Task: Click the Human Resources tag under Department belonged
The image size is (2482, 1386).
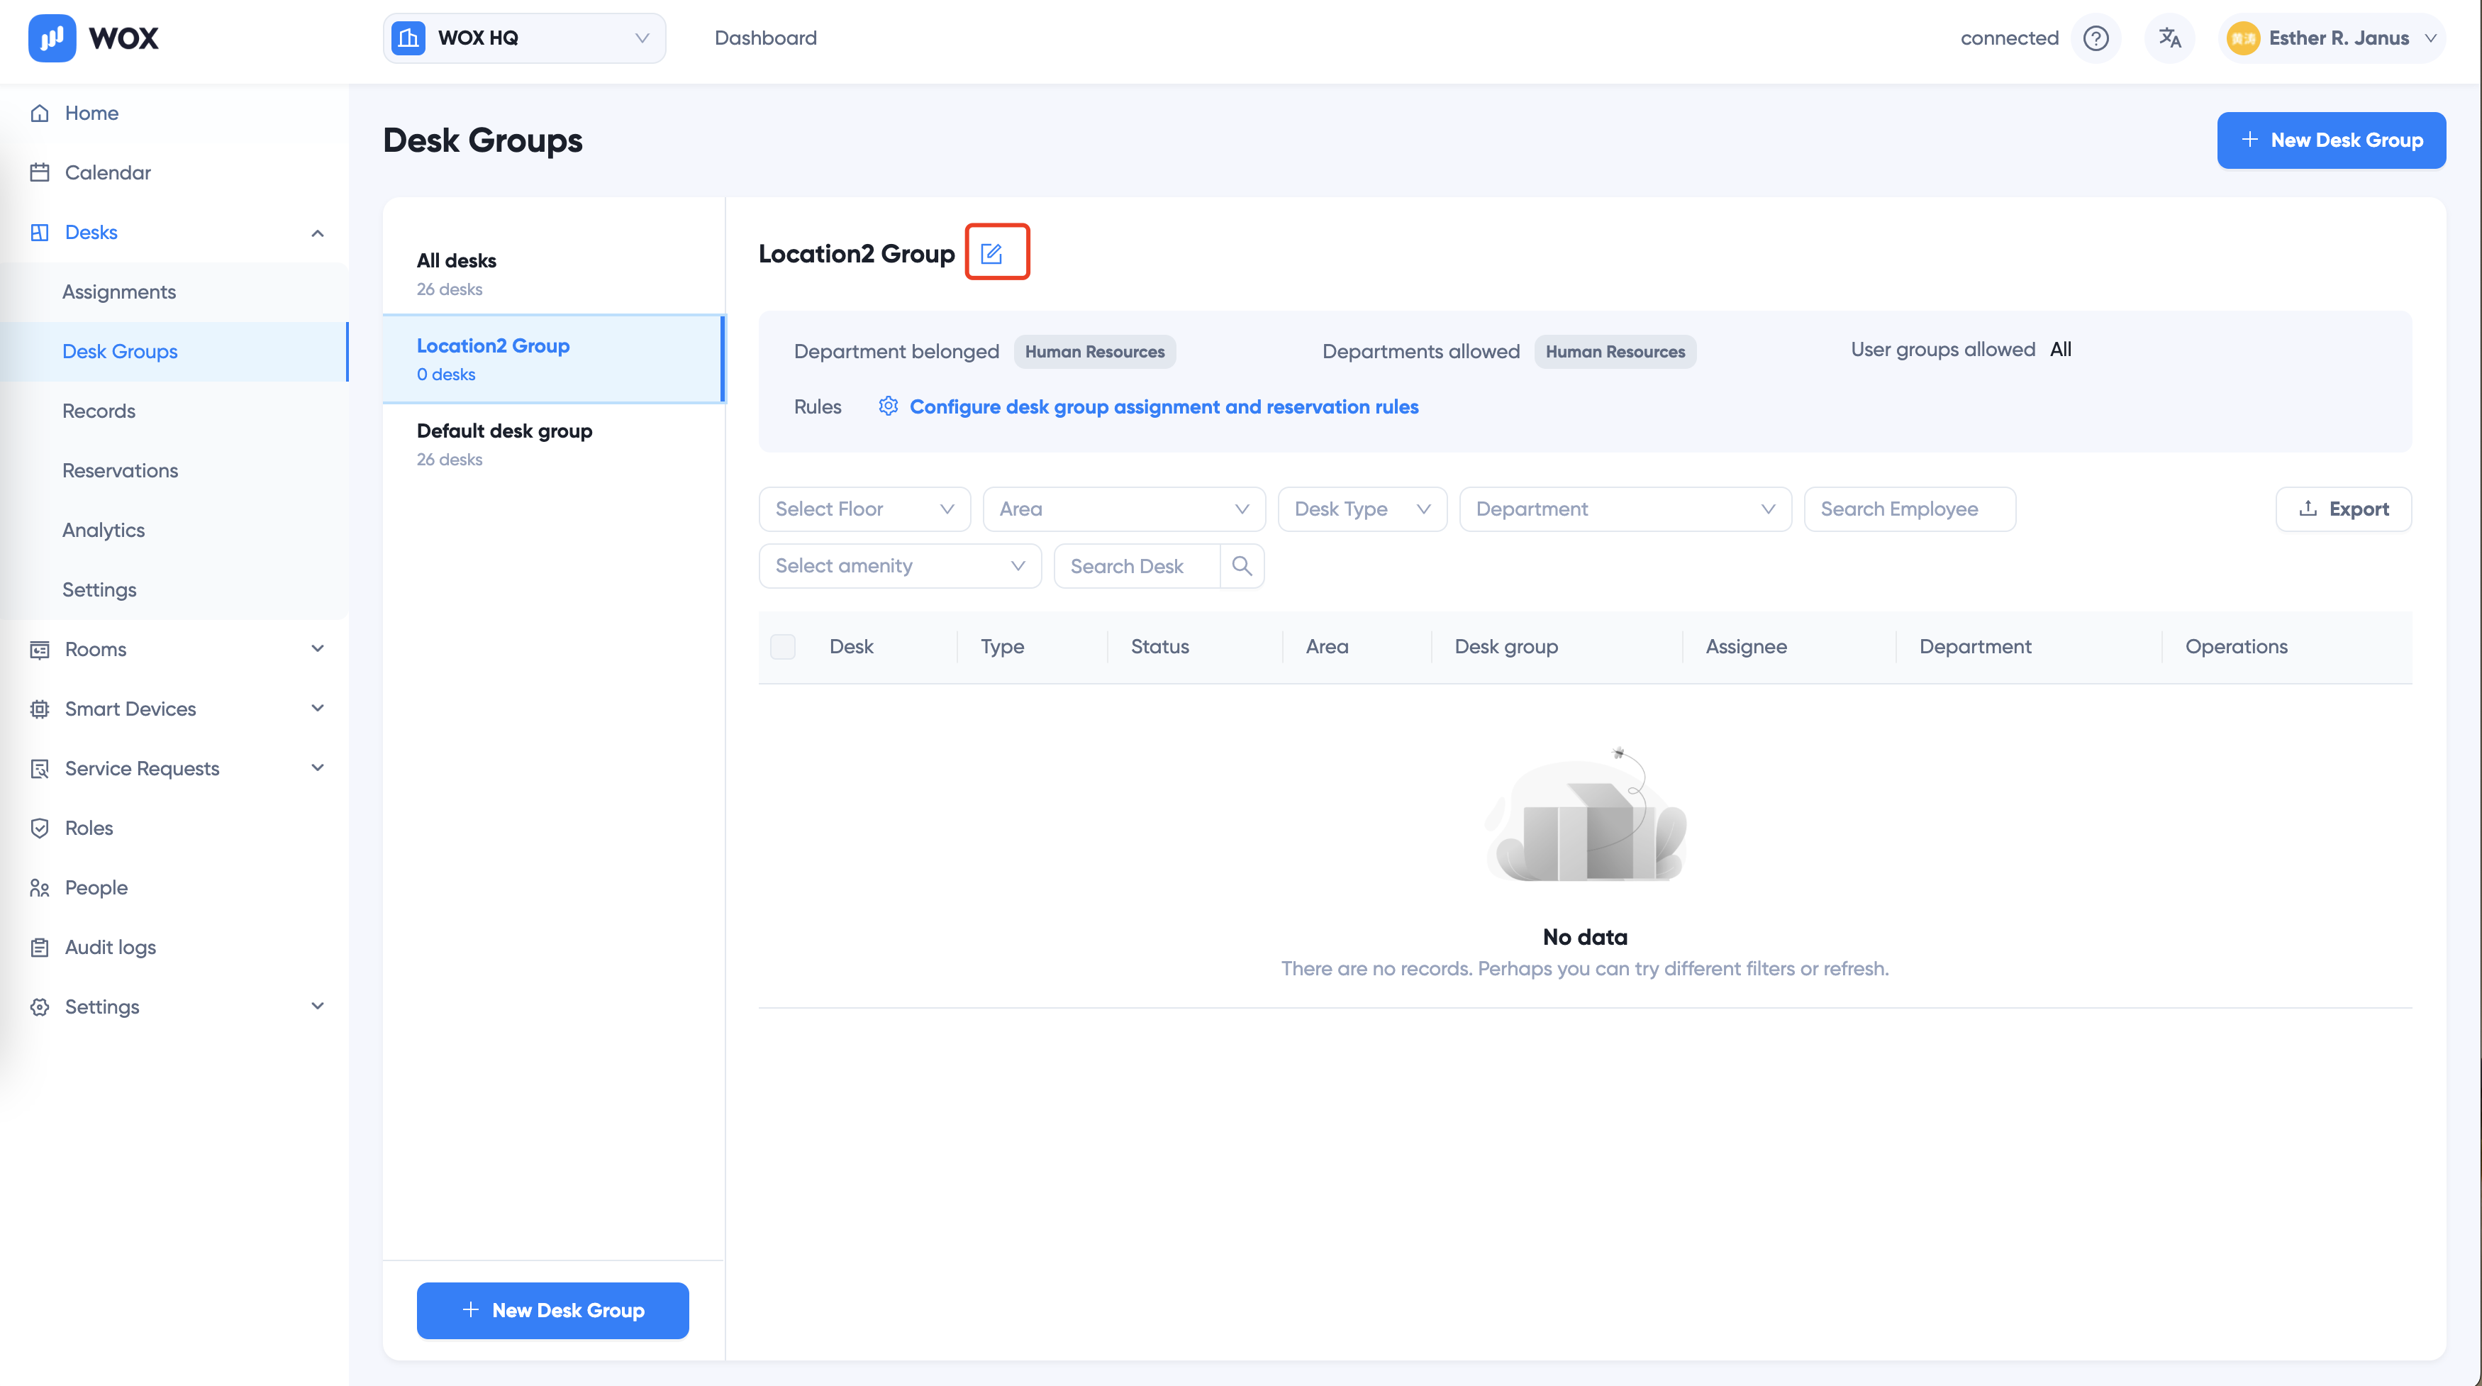Action: coord(1094,352)
